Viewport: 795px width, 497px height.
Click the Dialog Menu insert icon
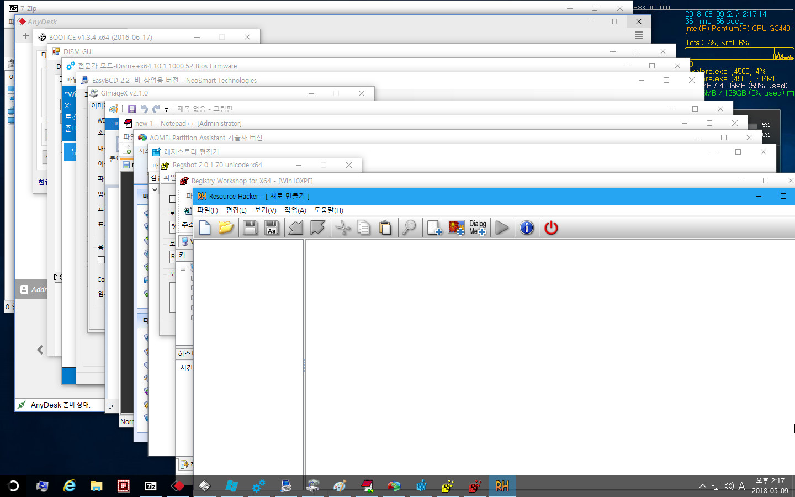tap(478, 228)
